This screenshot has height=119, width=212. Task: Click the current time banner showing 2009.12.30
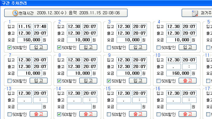(66, 13)
